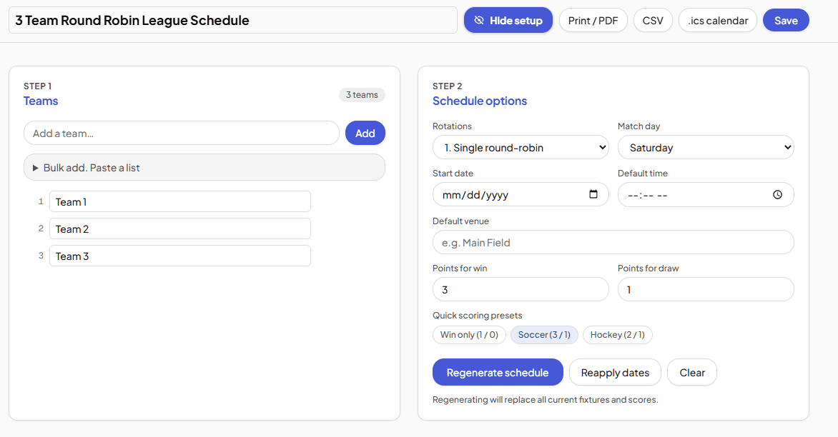
Task: Click the Reapply dates button
Action: 615,373
